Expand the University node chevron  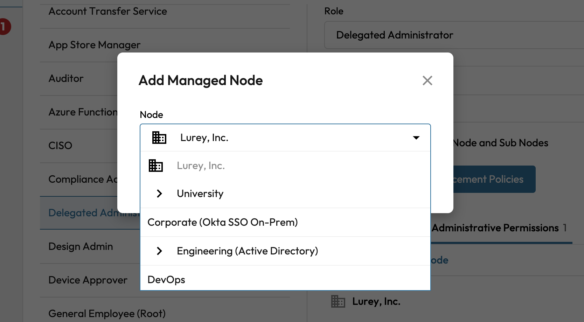click(x=159, y=194)
